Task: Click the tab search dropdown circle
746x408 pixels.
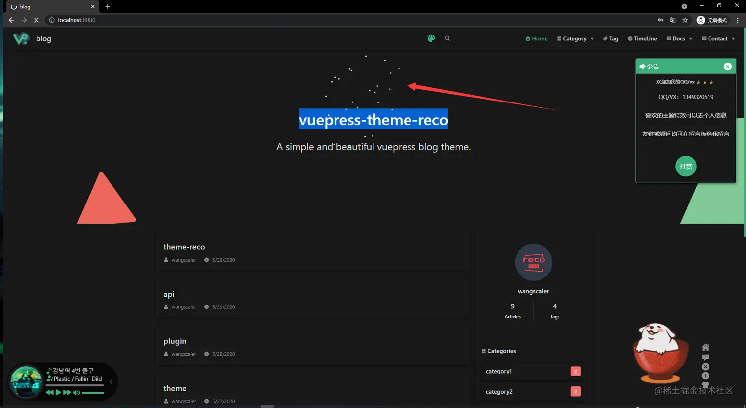Action: click(684, 6)
